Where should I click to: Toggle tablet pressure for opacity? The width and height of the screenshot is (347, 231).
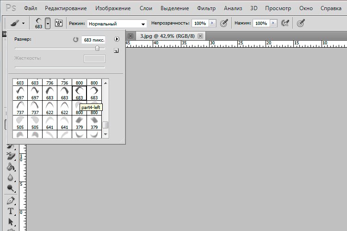(224, 23)
